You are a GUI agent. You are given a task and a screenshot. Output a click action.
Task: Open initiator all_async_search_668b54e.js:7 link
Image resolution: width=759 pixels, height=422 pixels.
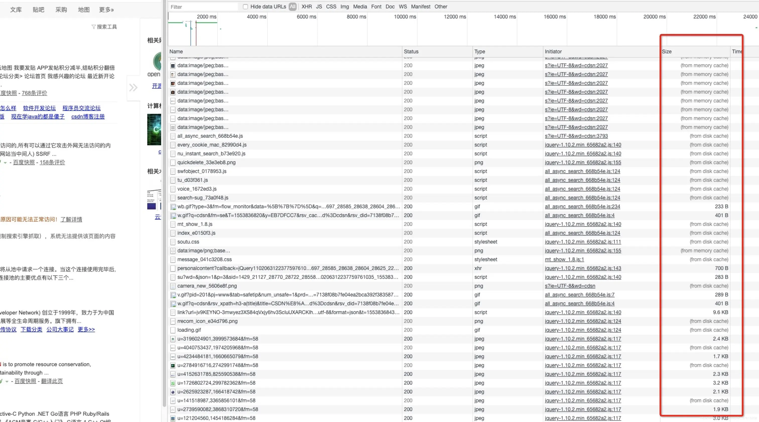[580, 295]
